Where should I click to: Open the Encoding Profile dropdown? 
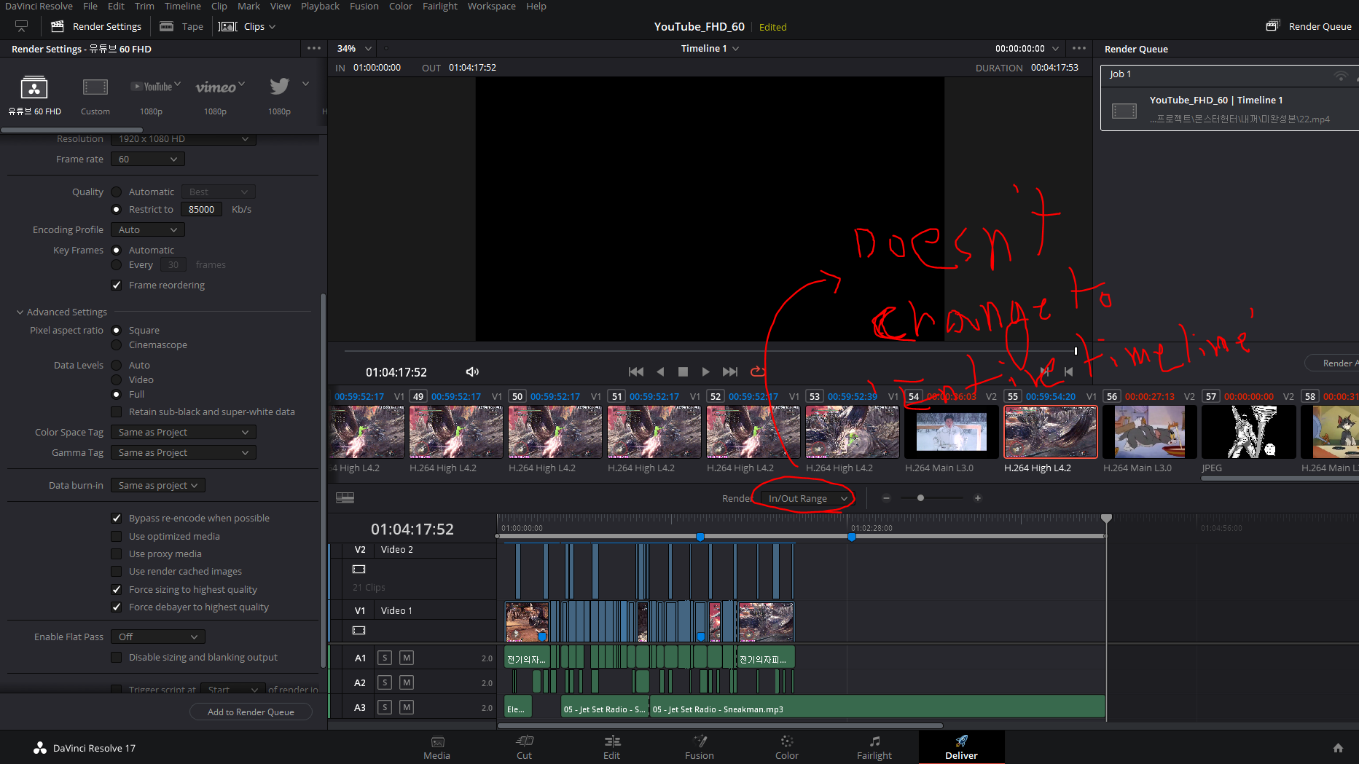pos(148,229)
